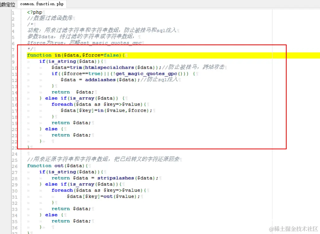Screen dimensions: 320x234
Task: Click line number 31 in the gutter
Action: 14,197
